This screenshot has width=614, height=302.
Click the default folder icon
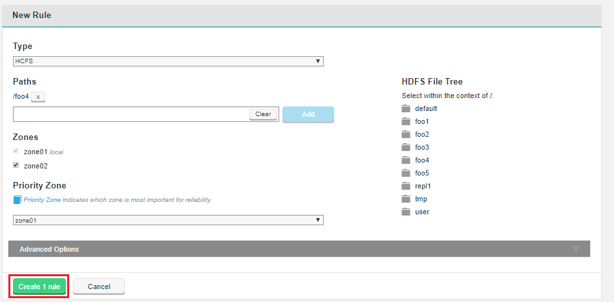coord(406,108)
